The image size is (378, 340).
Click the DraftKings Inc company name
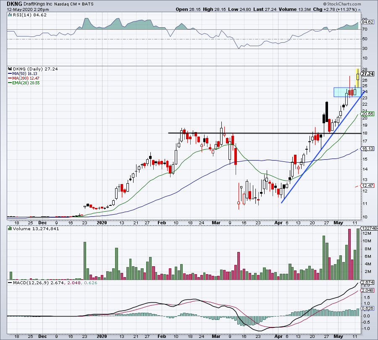tap(38, 4)
